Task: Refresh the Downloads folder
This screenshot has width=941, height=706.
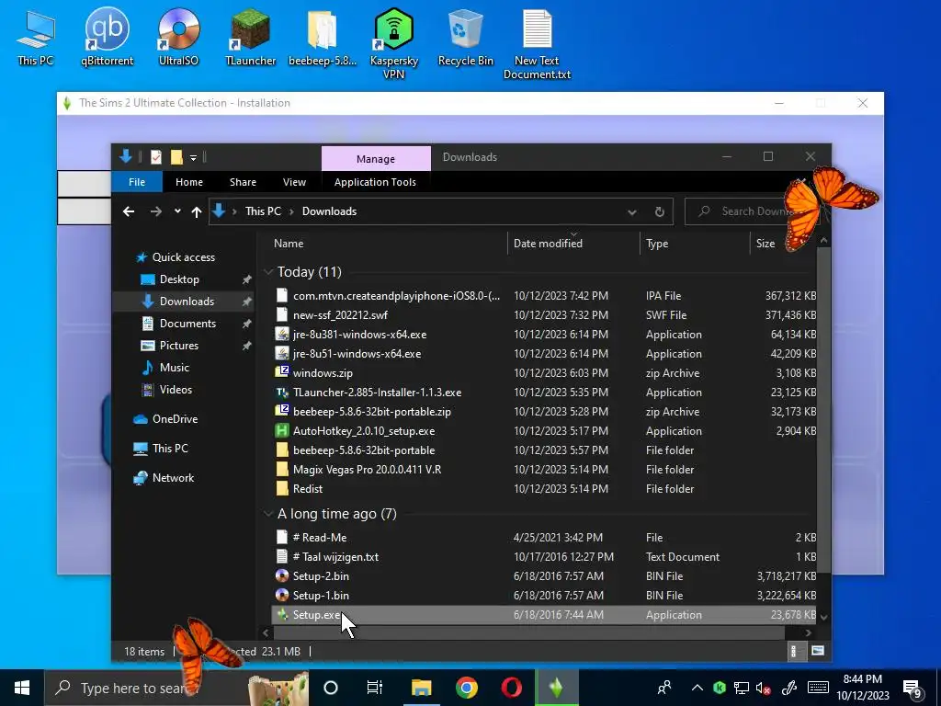Action: (660, 212)
